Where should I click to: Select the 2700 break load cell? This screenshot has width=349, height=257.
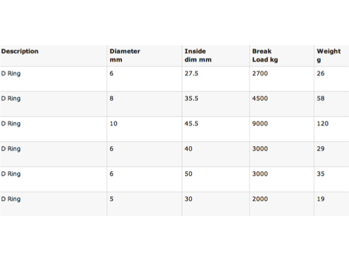pyautogui.click(x=260, y=73)
